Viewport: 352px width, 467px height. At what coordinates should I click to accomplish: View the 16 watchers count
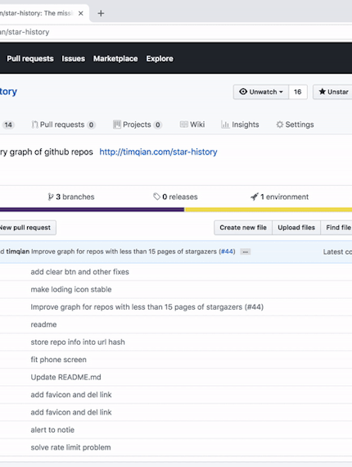click(297, 92)
